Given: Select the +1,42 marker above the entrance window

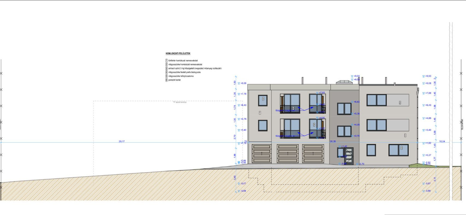Looking at the screenshot, I should (x=340, y=146).
